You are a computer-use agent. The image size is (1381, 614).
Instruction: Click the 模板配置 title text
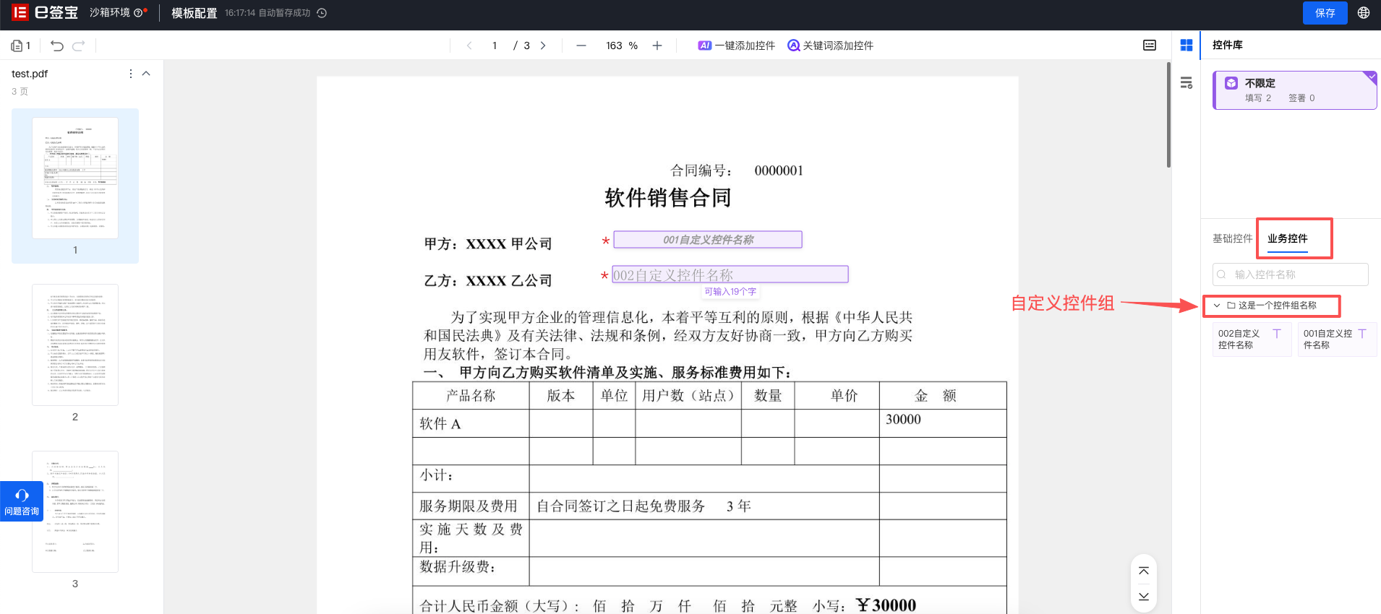(x=194, y=13)
